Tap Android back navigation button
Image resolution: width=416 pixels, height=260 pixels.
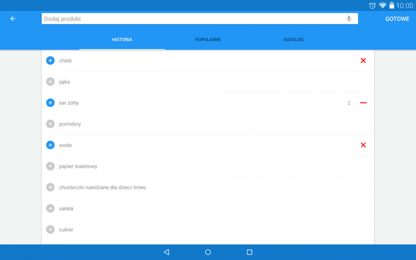click(x=166, y=252)
